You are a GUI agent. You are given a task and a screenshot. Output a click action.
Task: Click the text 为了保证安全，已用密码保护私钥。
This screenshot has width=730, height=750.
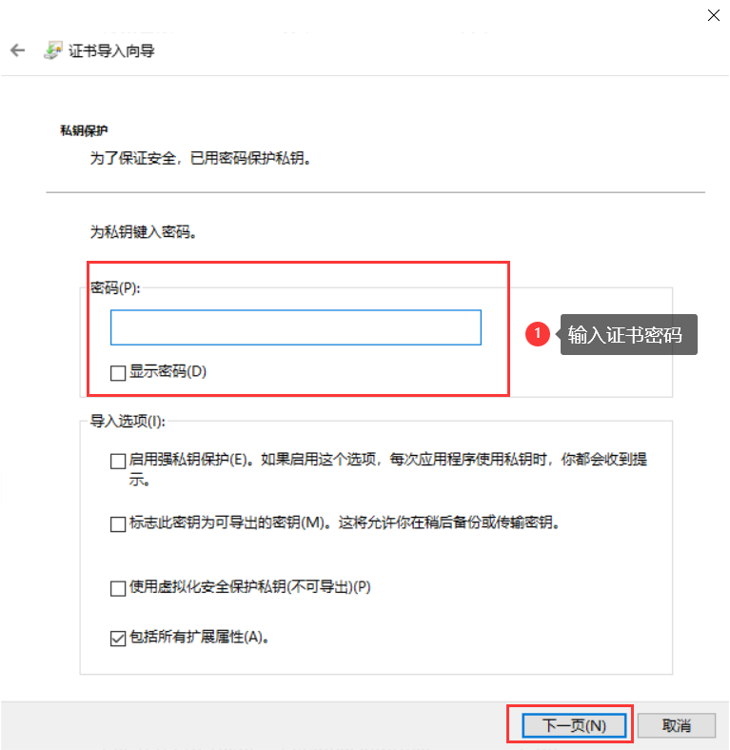pyautogui.click(x=201, y=158)
